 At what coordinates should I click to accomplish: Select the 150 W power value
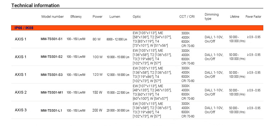click(97, 93)
